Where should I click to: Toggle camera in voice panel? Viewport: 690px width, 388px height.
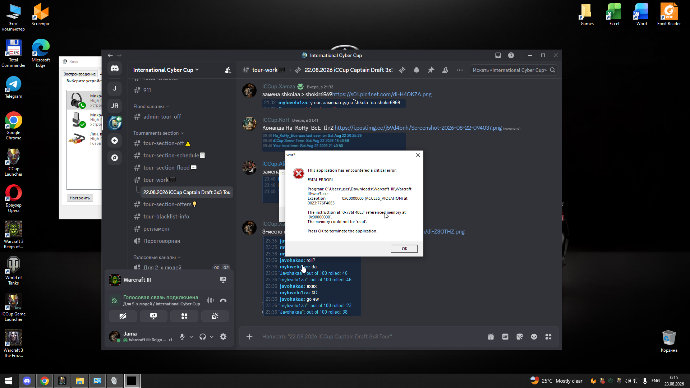(123, 316)
